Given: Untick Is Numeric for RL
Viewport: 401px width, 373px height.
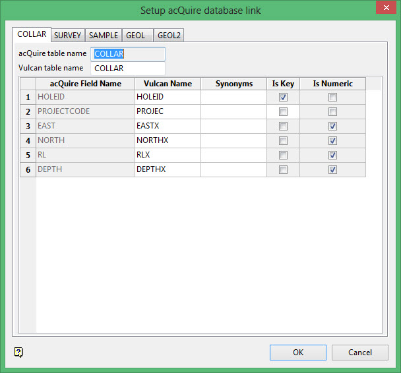Looking at the screenshot, I should click(x=332, y=155).
